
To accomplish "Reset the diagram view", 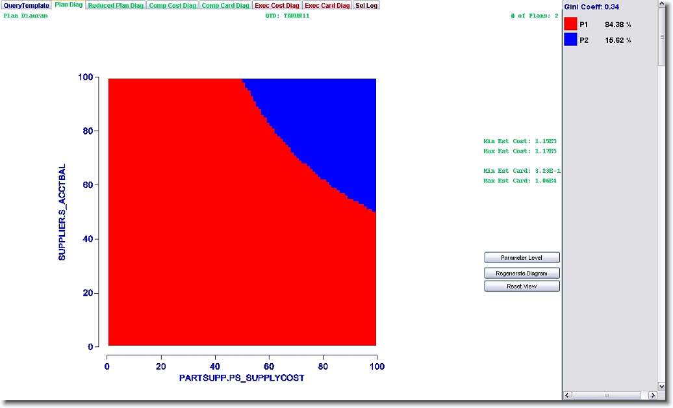I will 522,287.
